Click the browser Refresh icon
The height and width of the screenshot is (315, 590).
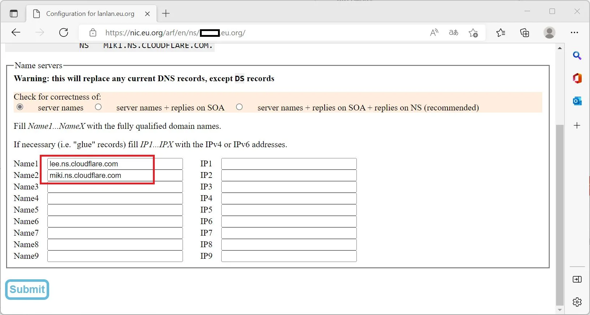(64, 32)
